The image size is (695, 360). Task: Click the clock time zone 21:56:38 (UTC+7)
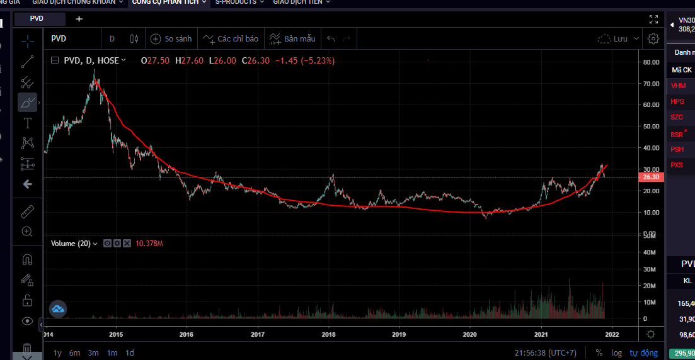546,353
